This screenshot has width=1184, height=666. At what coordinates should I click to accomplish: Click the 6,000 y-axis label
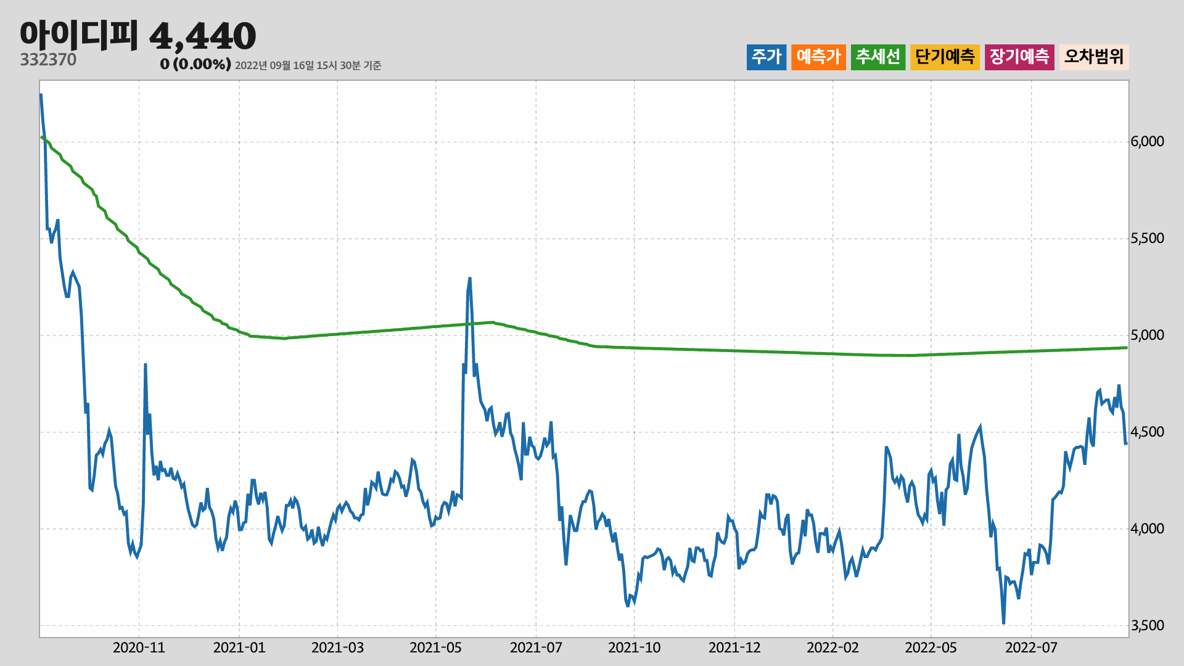tap(1147, 142)
